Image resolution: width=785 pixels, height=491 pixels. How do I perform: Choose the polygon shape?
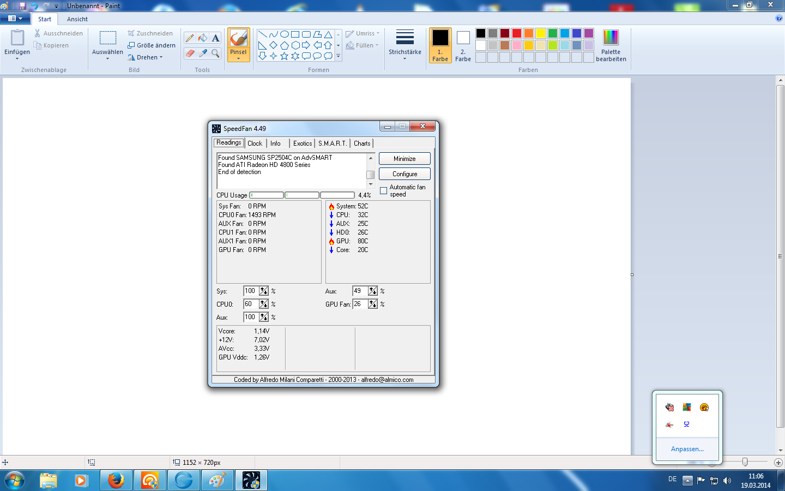317,34
